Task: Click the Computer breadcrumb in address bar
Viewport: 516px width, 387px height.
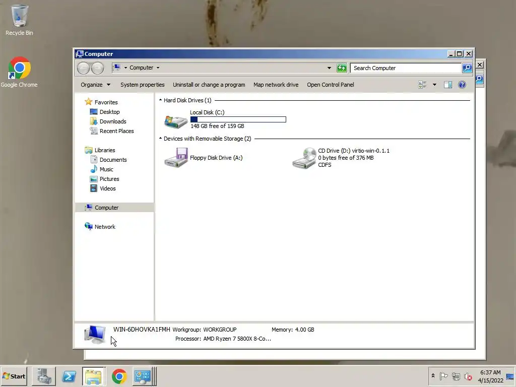Action: point(141,68)
